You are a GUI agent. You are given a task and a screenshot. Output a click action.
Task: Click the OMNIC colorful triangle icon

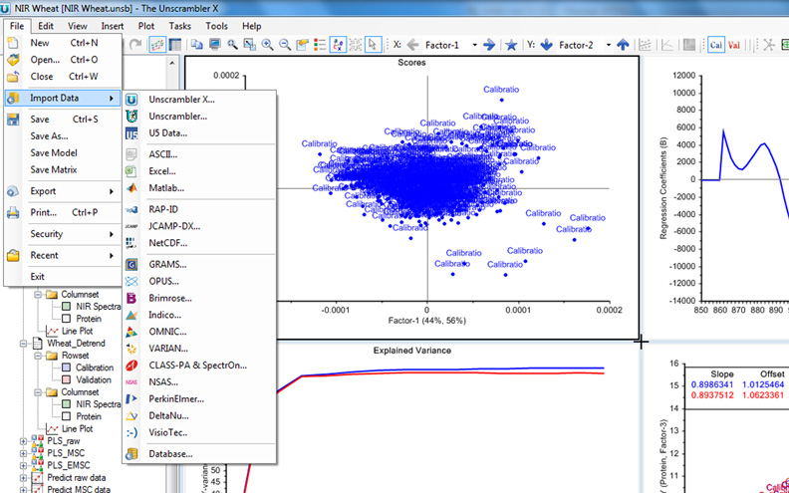point(131,332)
